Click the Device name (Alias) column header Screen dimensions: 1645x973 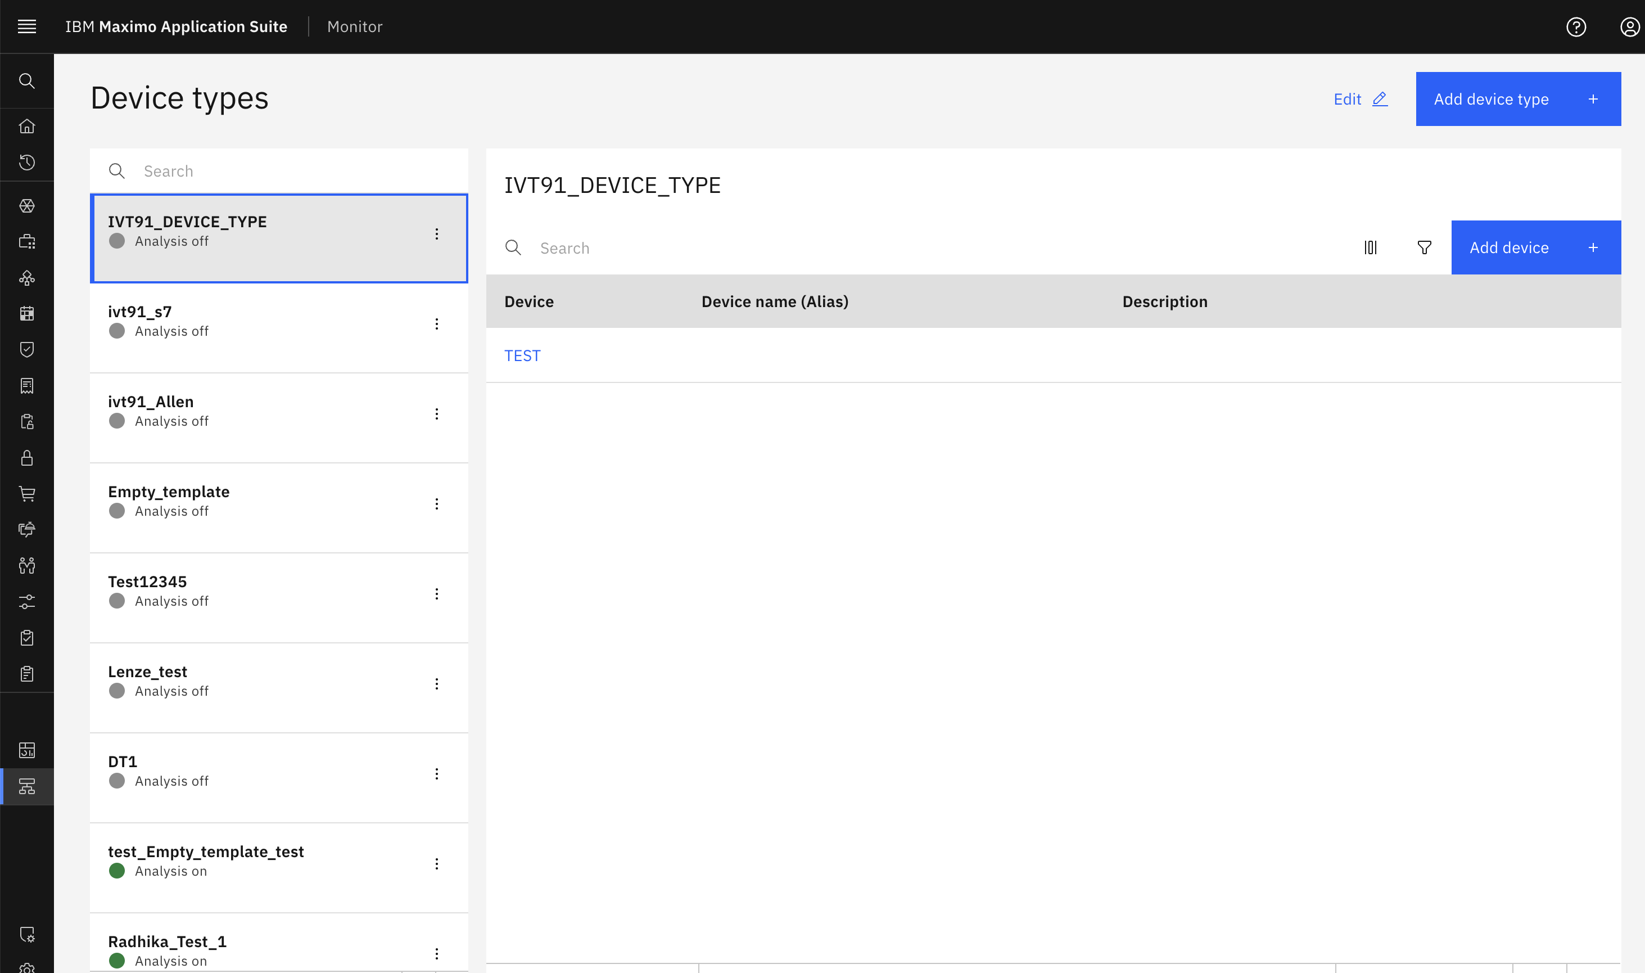(x=775, y=301)
